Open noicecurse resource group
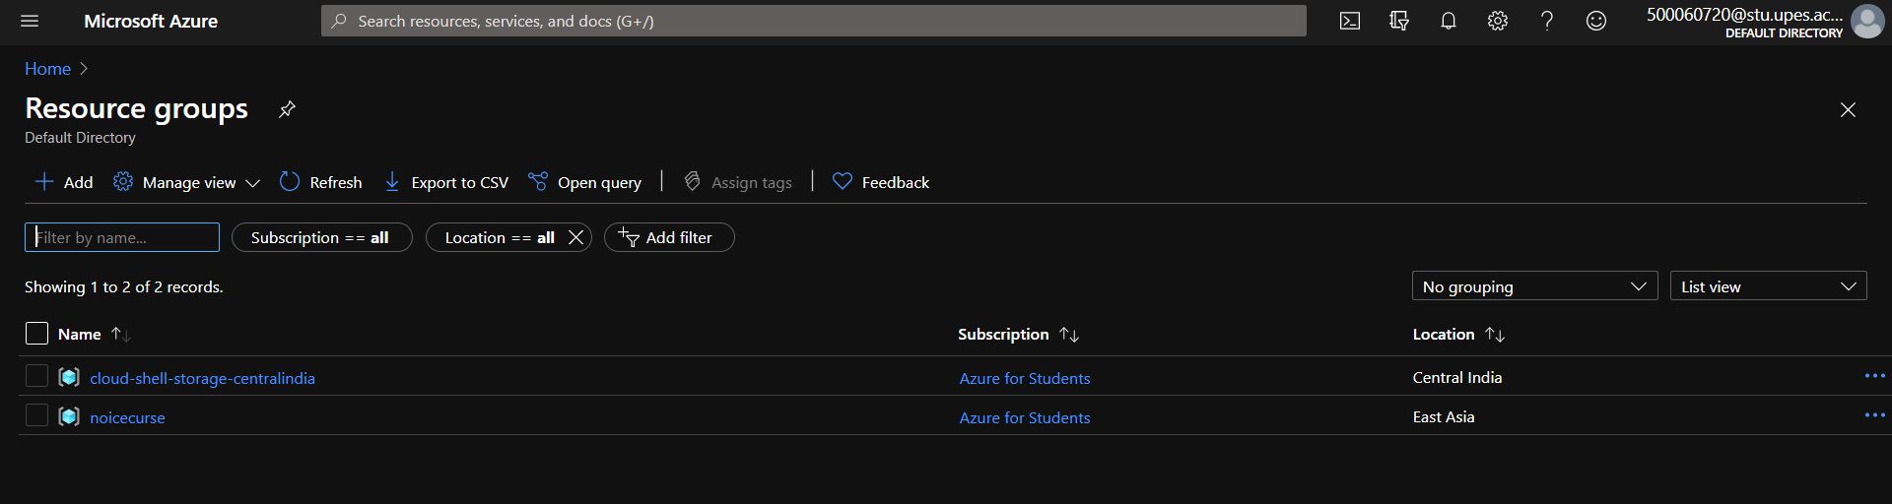The height and width of the screenshot is (504, 1892). [x=127, y=417]
